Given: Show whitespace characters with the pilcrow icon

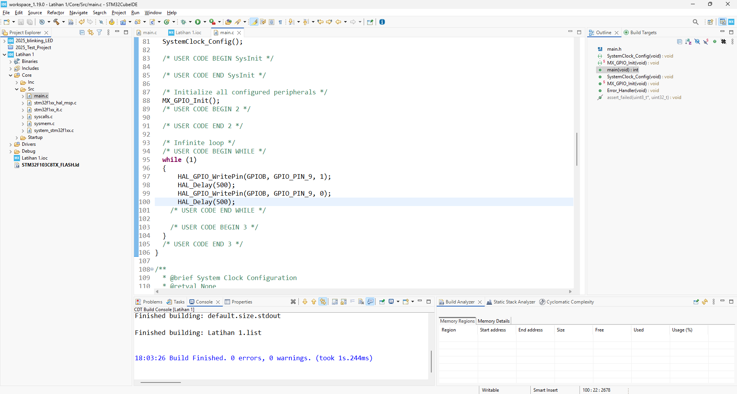Looking at the screenshot, I should coord(280,22).
